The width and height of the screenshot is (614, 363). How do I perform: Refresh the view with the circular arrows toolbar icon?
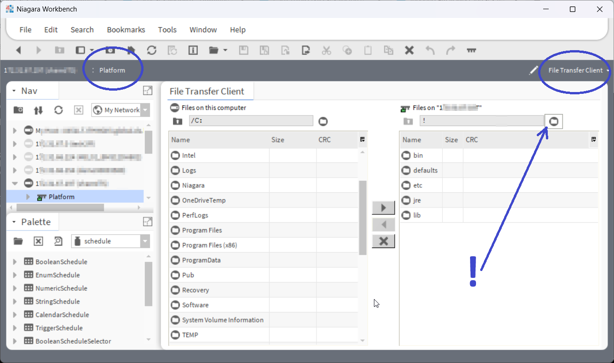152,50
